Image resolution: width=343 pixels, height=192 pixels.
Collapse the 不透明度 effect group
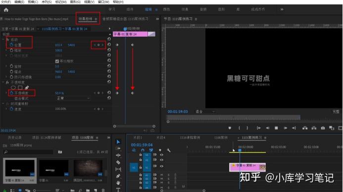[3, 83]
